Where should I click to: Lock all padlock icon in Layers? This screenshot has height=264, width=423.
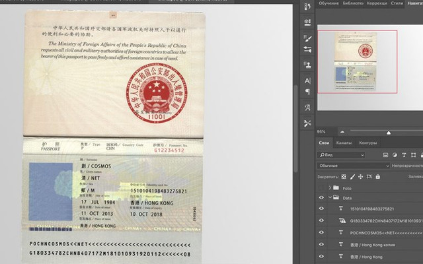pyautogui.click(x=377, y=177)
